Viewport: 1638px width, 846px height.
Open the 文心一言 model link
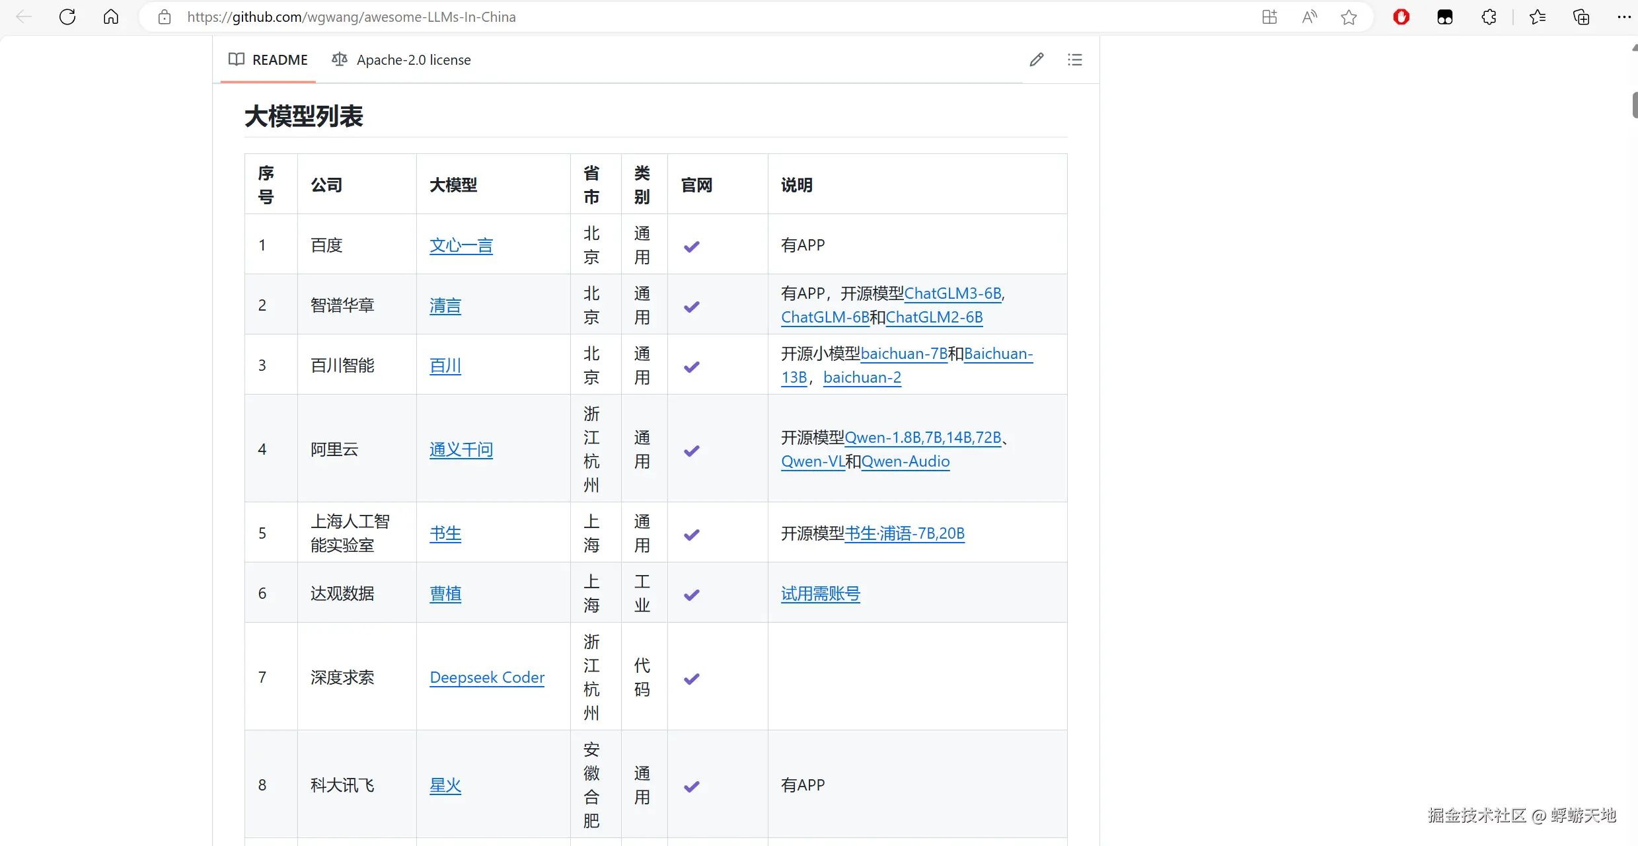461,246
